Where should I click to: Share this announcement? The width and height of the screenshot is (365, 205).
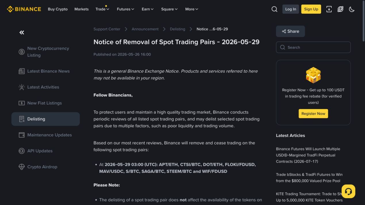tap(290, 31)
